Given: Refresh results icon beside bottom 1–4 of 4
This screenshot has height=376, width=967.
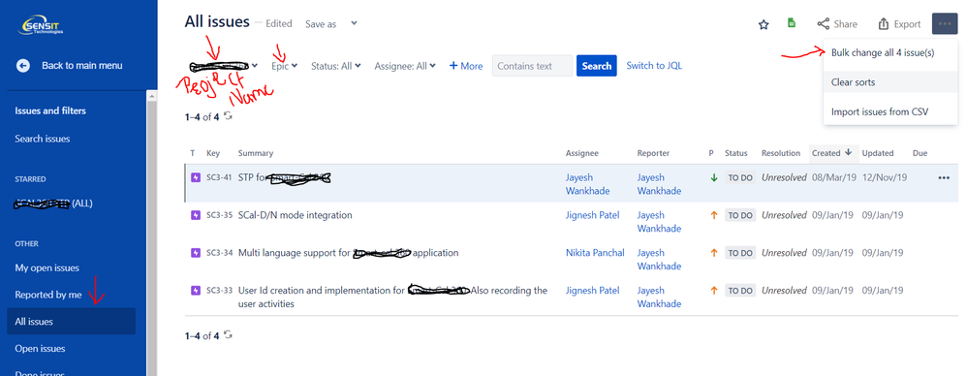Looking at the screenshot, I should click(x=228, y=334).
